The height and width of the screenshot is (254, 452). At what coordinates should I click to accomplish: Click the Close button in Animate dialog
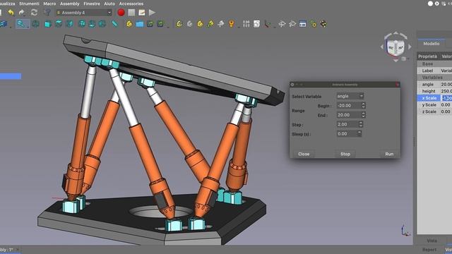point(304,154)
